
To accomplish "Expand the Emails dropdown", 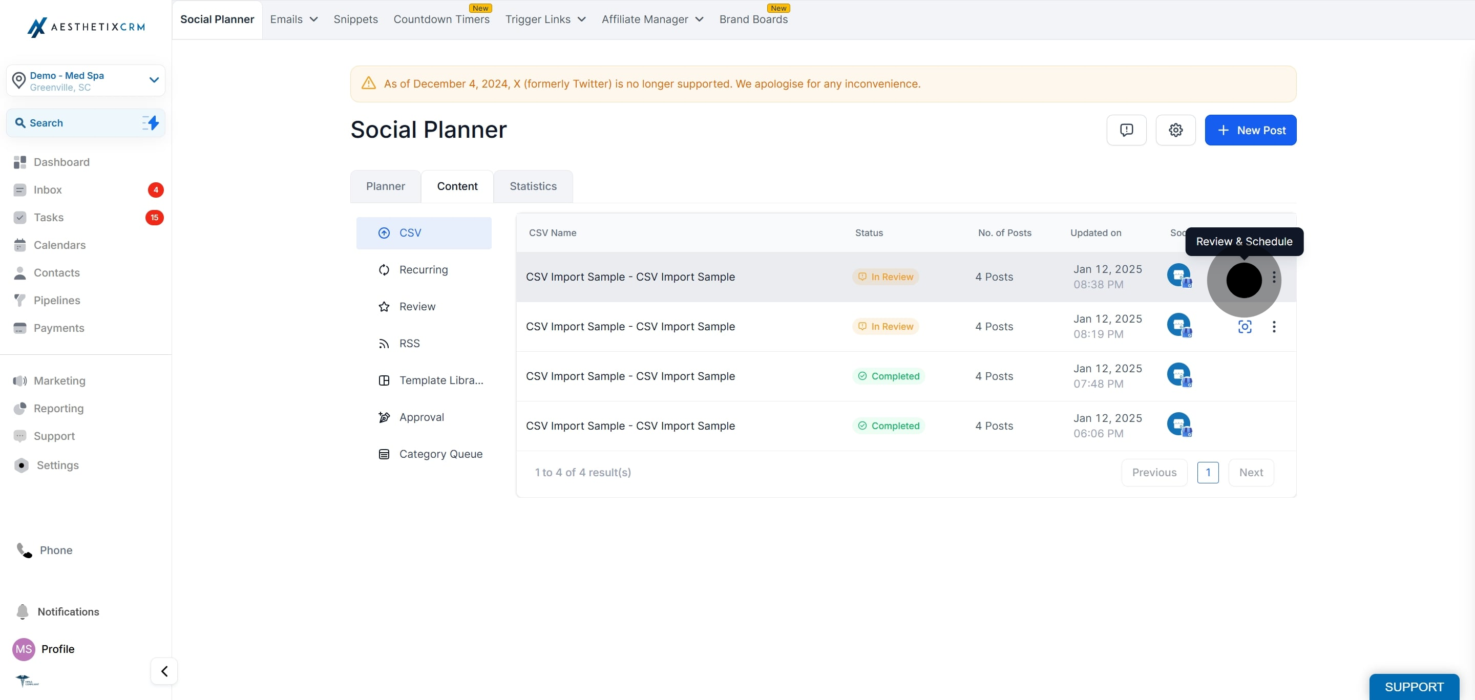I will point(294,19).
